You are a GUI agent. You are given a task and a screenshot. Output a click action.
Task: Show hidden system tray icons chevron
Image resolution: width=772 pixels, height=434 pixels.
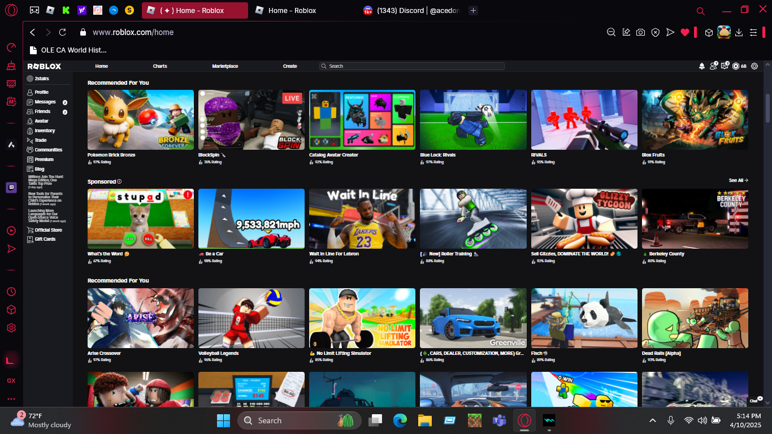point(653,420)
